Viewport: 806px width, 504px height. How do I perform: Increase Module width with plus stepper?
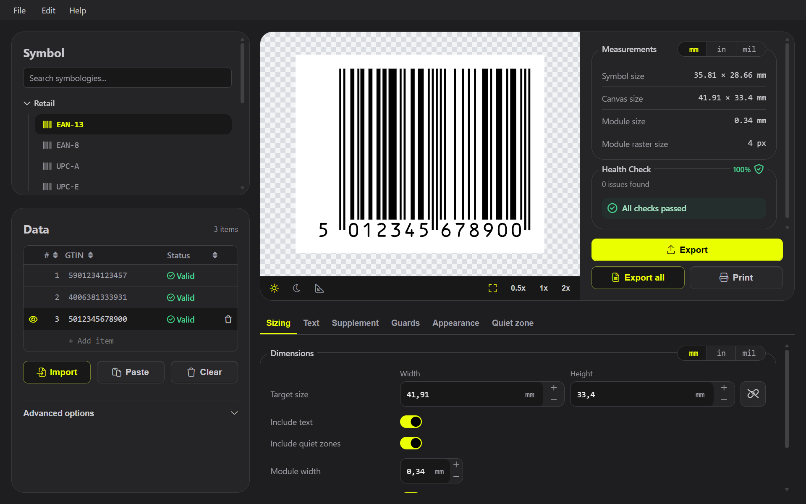coord(456,465)
